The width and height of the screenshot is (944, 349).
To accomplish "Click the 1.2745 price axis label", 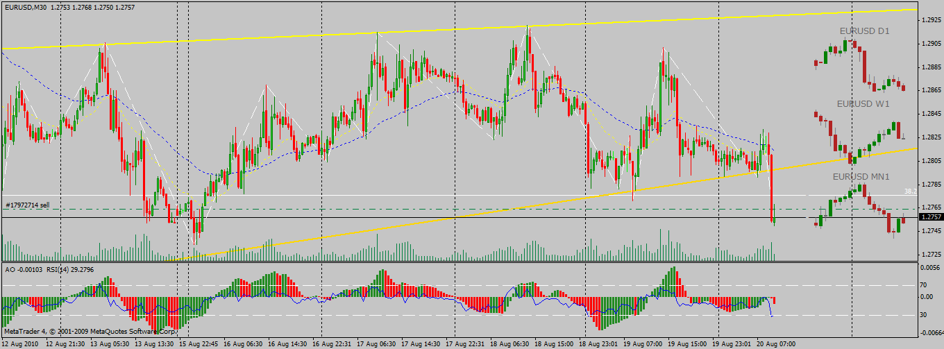I will coord(931,231).
